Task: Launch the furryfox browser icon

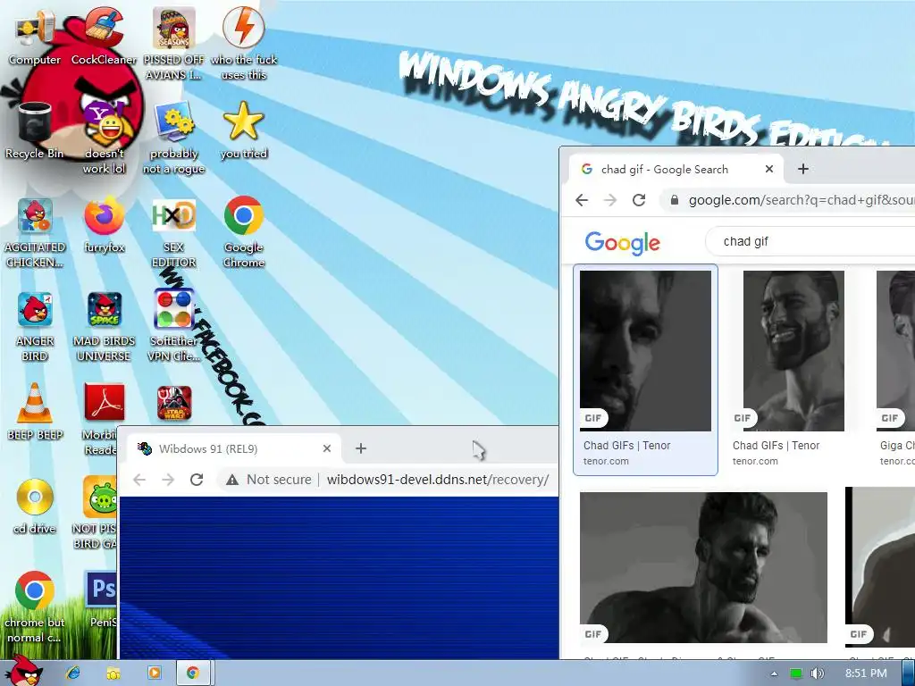Action: point(104,224)
